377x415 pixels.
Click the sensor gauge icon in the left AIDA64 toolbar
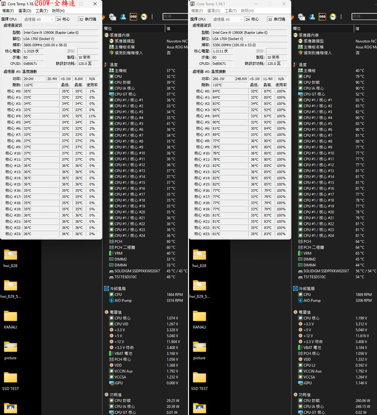click(x=144, y=16)
